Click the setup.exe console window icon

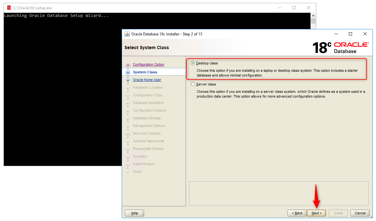coord(9,8)
